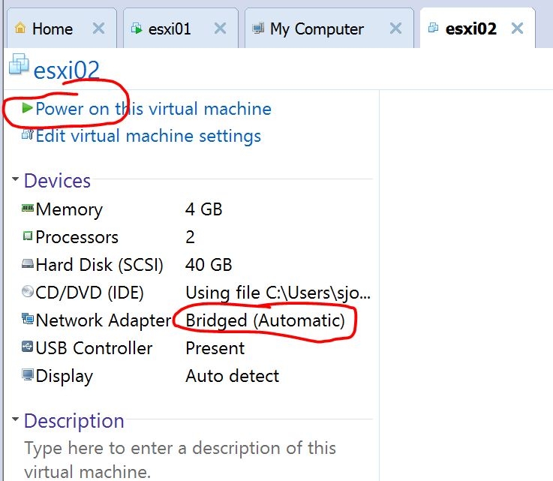553x481 pixels.
Task: Click the CD/DVD disc icon
Action: pos(28,291)
